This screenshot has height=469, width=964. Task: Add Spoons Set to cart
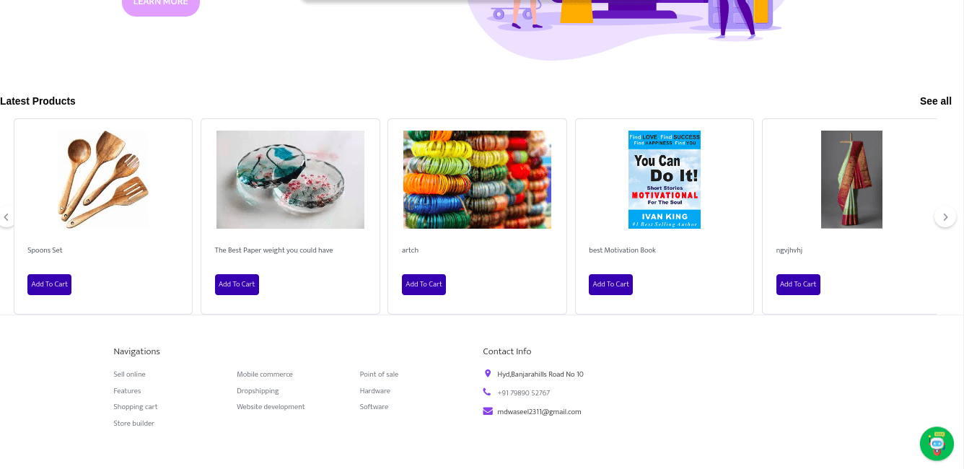(x=49, y=284)
